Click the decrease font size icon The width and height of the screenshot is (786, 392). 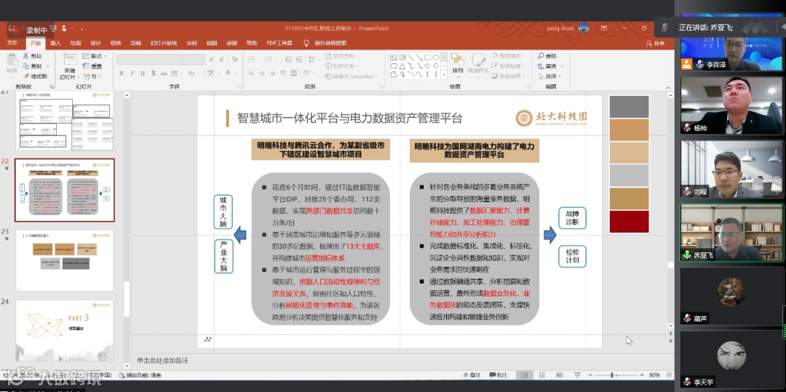pyautogui.click(x=223, y=60)
